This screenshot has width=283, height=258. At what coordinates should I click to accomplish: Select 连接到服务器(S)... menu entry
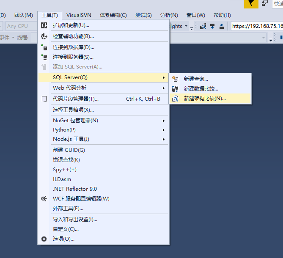[x=103, y=57]
